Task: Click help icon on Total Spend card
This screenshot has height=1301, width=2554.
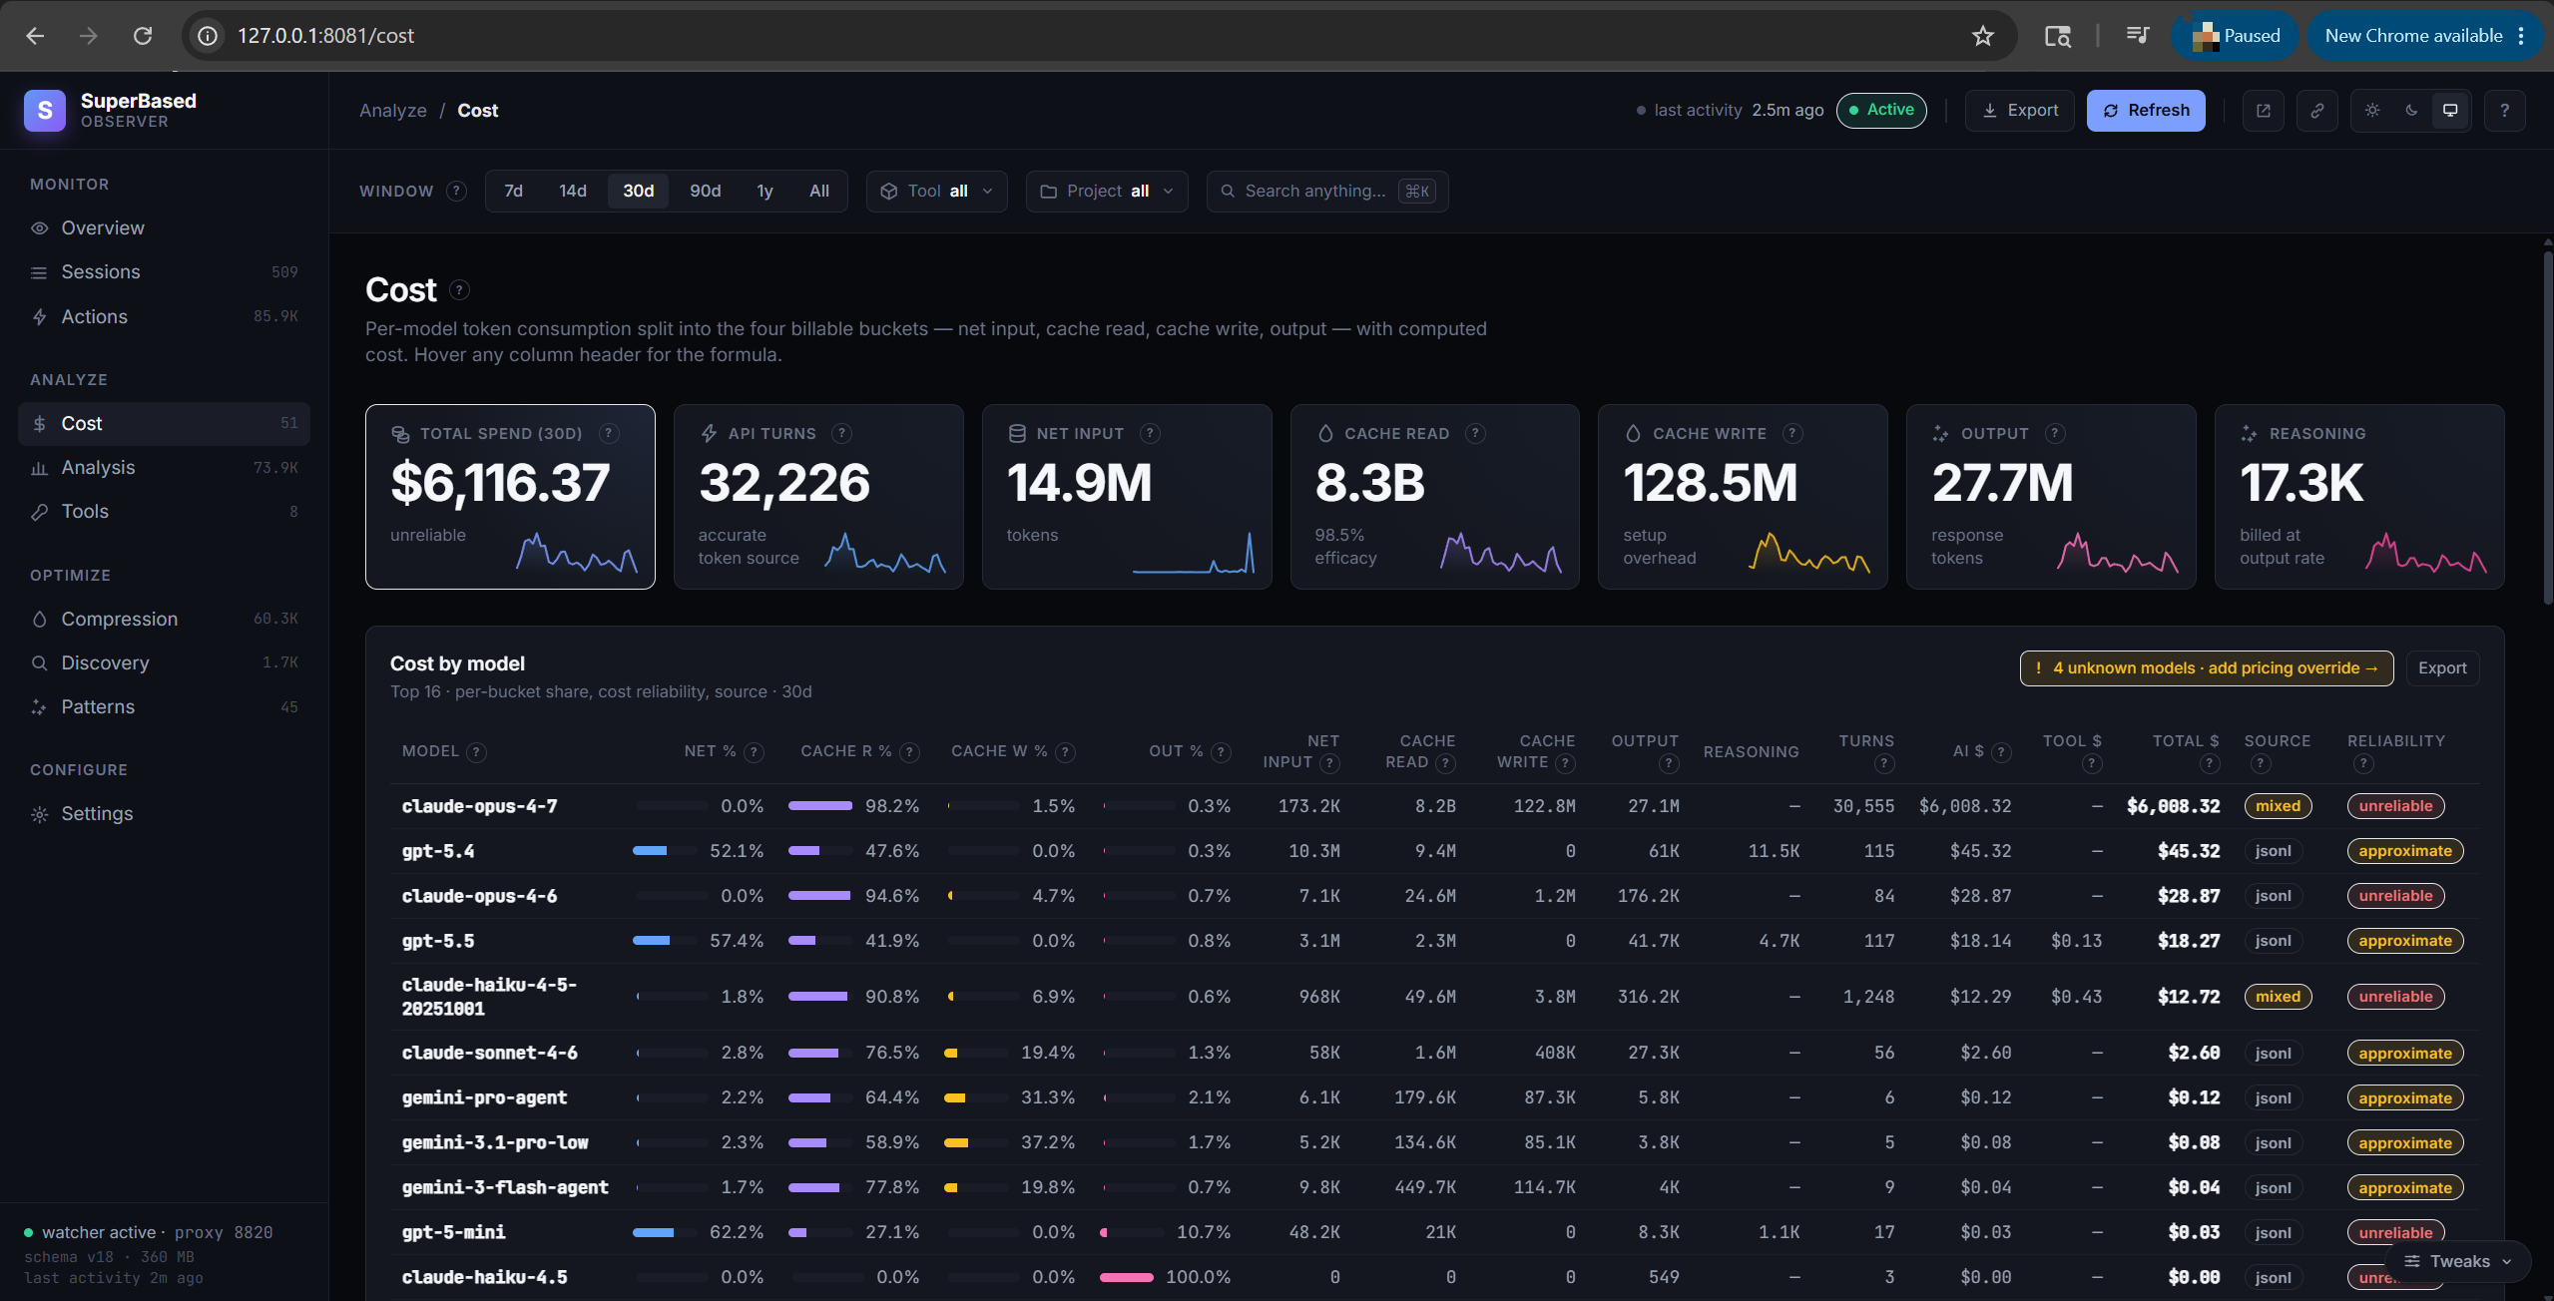Action: point(609,433)
